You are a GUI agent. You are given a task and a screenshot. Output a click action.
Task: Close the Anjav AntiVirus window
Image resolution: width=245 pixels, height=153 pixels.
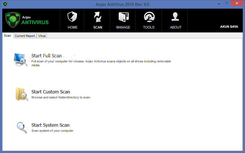point(237,3)
